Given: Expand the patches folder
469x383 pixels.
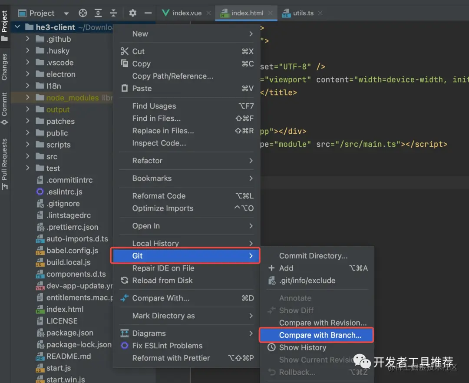Looking at the screenshot, I should click(x=27, y=121).
